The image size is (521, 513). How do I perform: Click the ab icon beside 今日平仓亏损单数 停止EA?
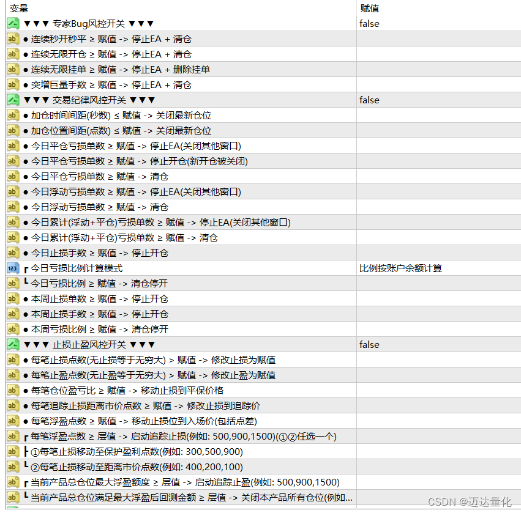pos(13,146)
